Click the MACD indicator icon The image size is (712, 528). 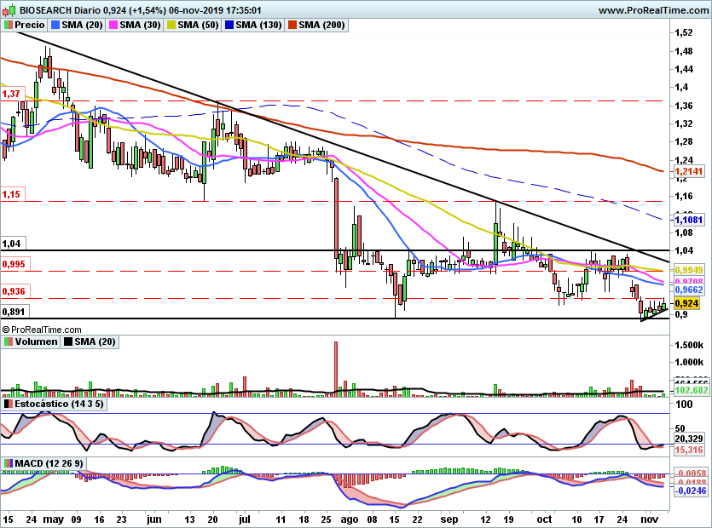[x=9, y=463]
